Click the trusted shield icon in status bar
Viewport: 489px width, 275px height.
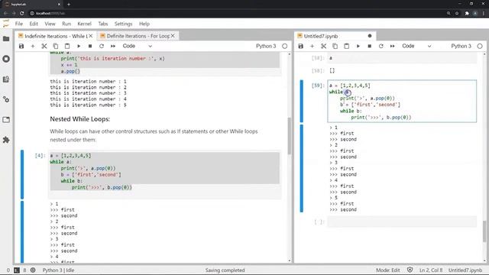pyautogui.click(x=410, y=270)
